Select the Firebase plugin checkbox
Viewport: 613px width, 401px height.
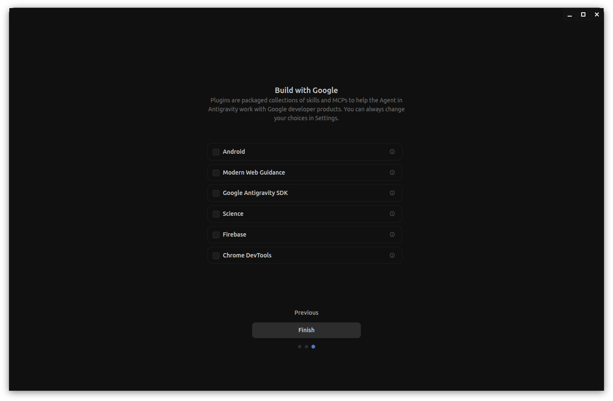[x=216, y=235]
